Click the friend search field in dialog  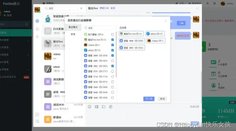coord(99,28)
